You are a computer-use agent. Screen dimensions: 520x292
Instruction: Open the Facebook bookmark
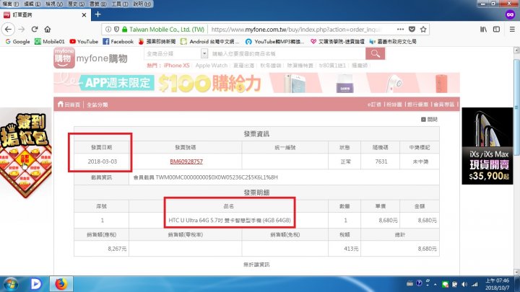coord(118,41)
